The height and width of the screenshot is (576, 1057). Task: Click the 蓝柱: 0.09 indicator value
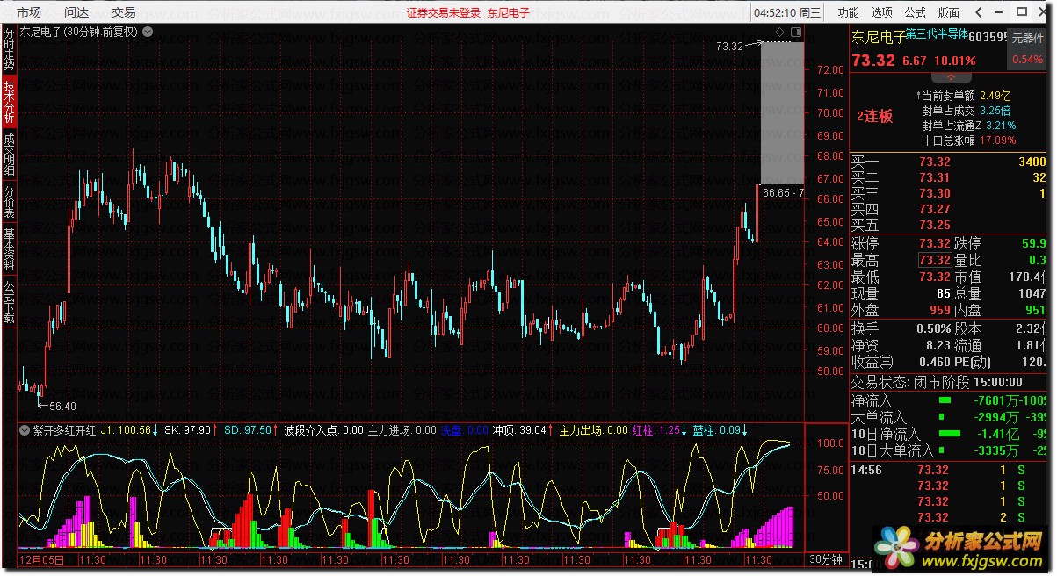(720, 430)
